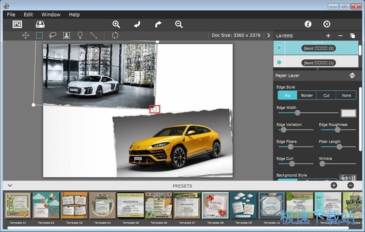Screen dimensions: 365x232
Task: Open the Window menu
Action: point(51,15)
